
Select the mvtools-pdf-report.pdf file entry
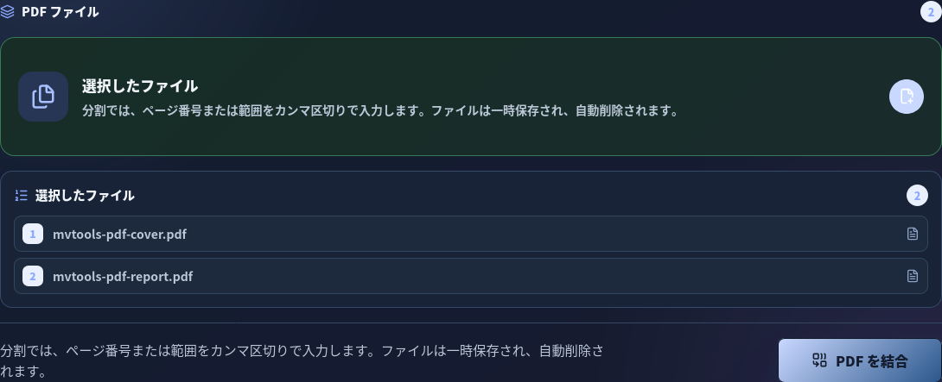470,276
